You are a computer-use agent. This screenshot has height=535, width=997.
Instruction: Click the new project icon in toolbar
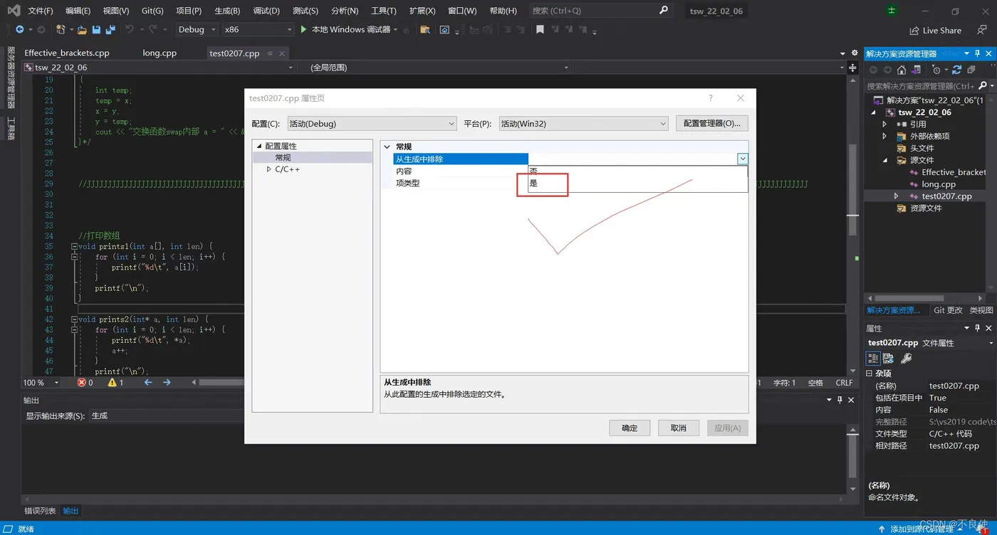click(x=61, y=30)
